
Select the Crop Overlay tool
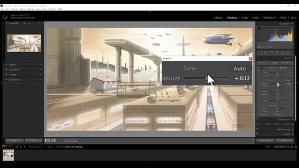260,53
